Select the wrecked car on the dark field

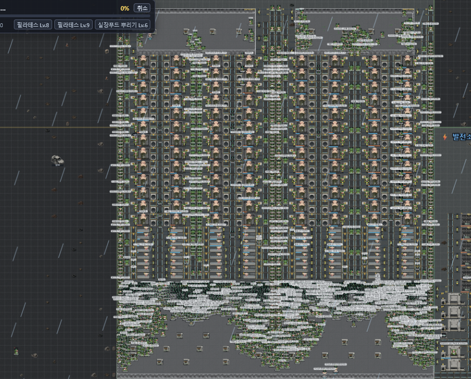pyautogui.click(x=57, y=160)
